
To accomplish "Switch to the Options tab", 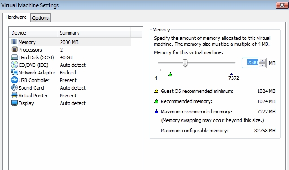I will (x=40, y=18).
